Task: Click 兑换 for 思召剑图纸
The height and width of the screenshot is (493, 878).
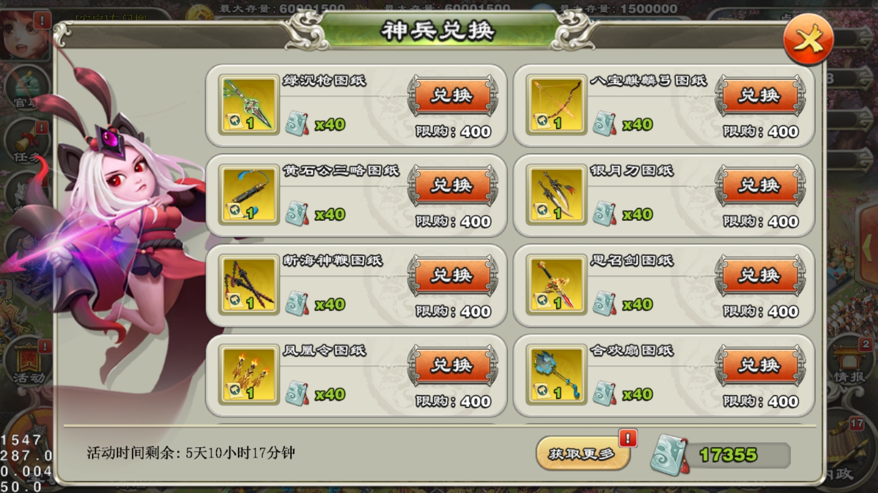Action: coord(760,275)
